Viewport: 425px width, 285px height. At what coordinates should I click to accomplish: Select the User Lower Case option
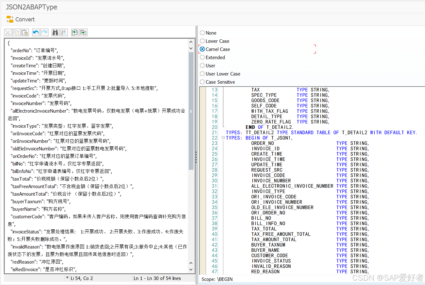point(202,74)
